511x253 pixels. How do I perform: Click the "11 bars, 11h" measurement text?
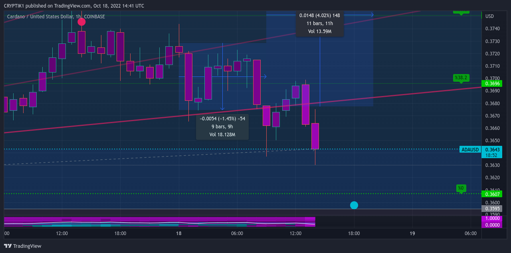click(x=320, y=24)
